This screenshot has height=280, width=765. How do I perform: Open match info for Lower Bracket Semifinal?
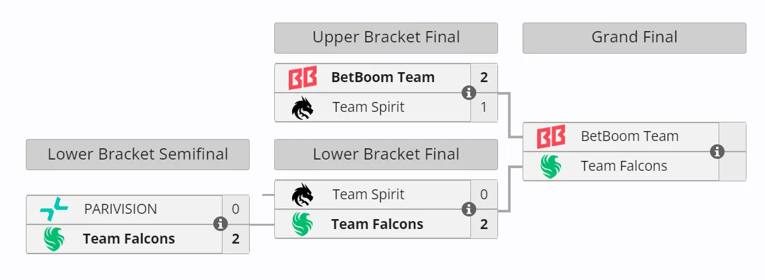221,224
